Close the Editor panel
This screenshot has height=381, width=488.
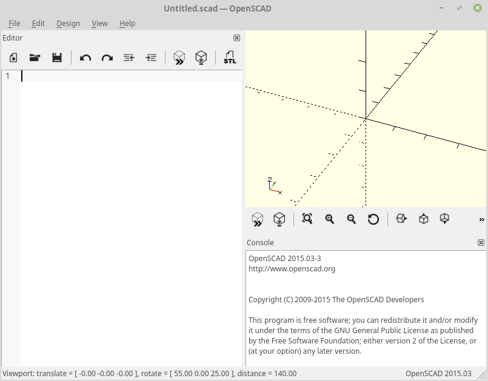point(236,38)
